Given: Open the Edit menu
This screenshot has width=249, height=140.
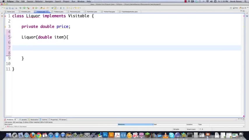Looking at the screenshot, I should (23, 1).
